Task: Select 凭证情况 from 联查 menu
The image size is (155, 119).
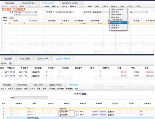Action: click(118, 28)
